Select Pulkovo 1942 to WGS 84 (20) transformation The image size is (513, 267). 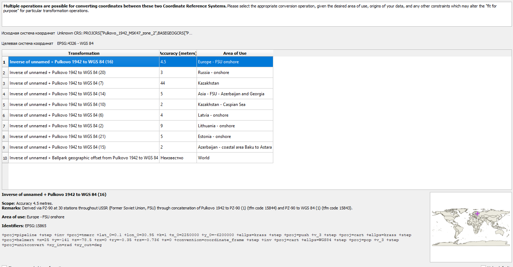click(84, 73)
